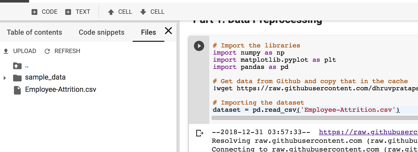The height and width of the screenshot is (152, 418).
Task: Click the REFRESH button label
Action: [67, 51]
